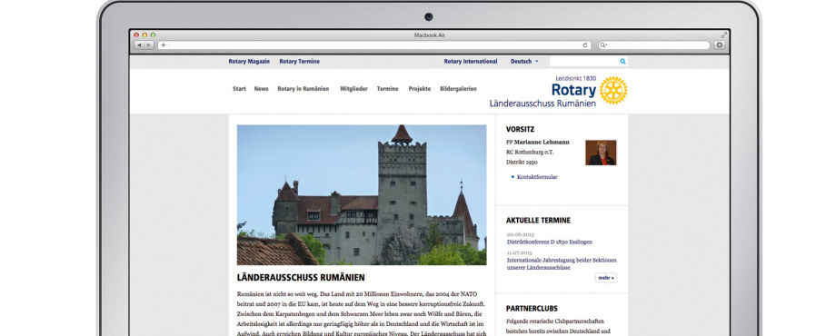Go to the Start menu item
Viewport: 836px width, 336px height.
tap(239, 89)
